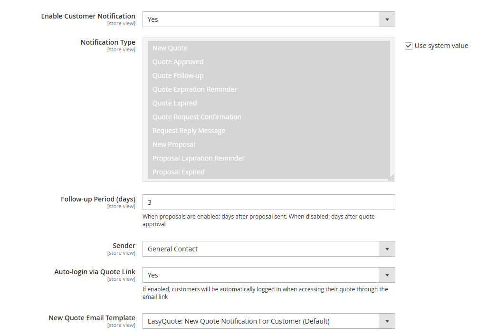This screenshot has height=335, width=478.
Task: Select New Proposal notification type
Action: click(173, 144)
